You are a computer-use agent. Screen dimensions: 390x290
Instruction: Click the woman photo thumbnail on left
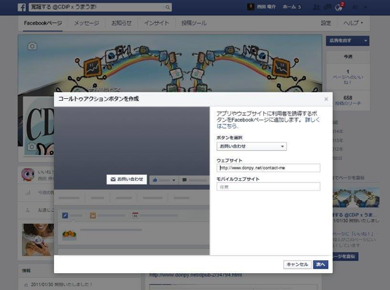coord(38,240)
